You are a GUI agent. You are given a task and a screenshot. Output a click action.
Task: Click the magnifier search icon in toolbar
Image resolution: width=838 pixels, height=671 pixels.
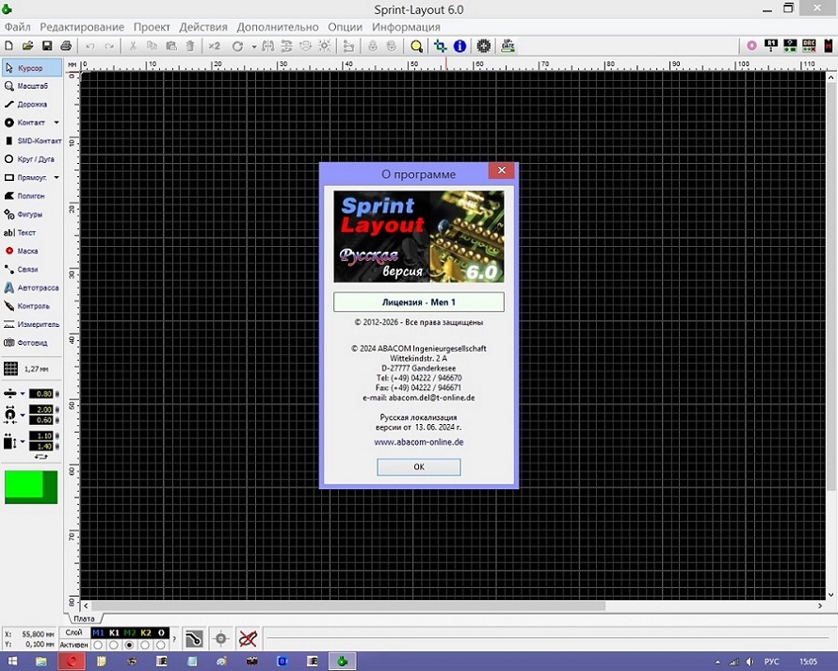click(x=416, y=45)
